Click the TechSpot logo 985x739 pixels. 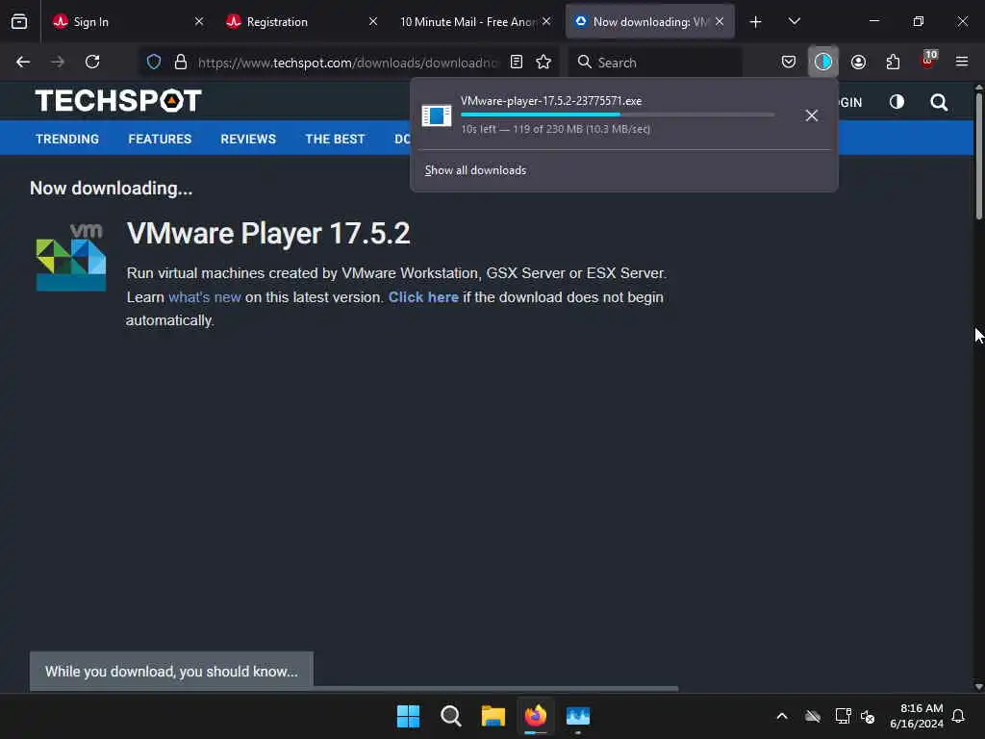(x=118, y=100)
